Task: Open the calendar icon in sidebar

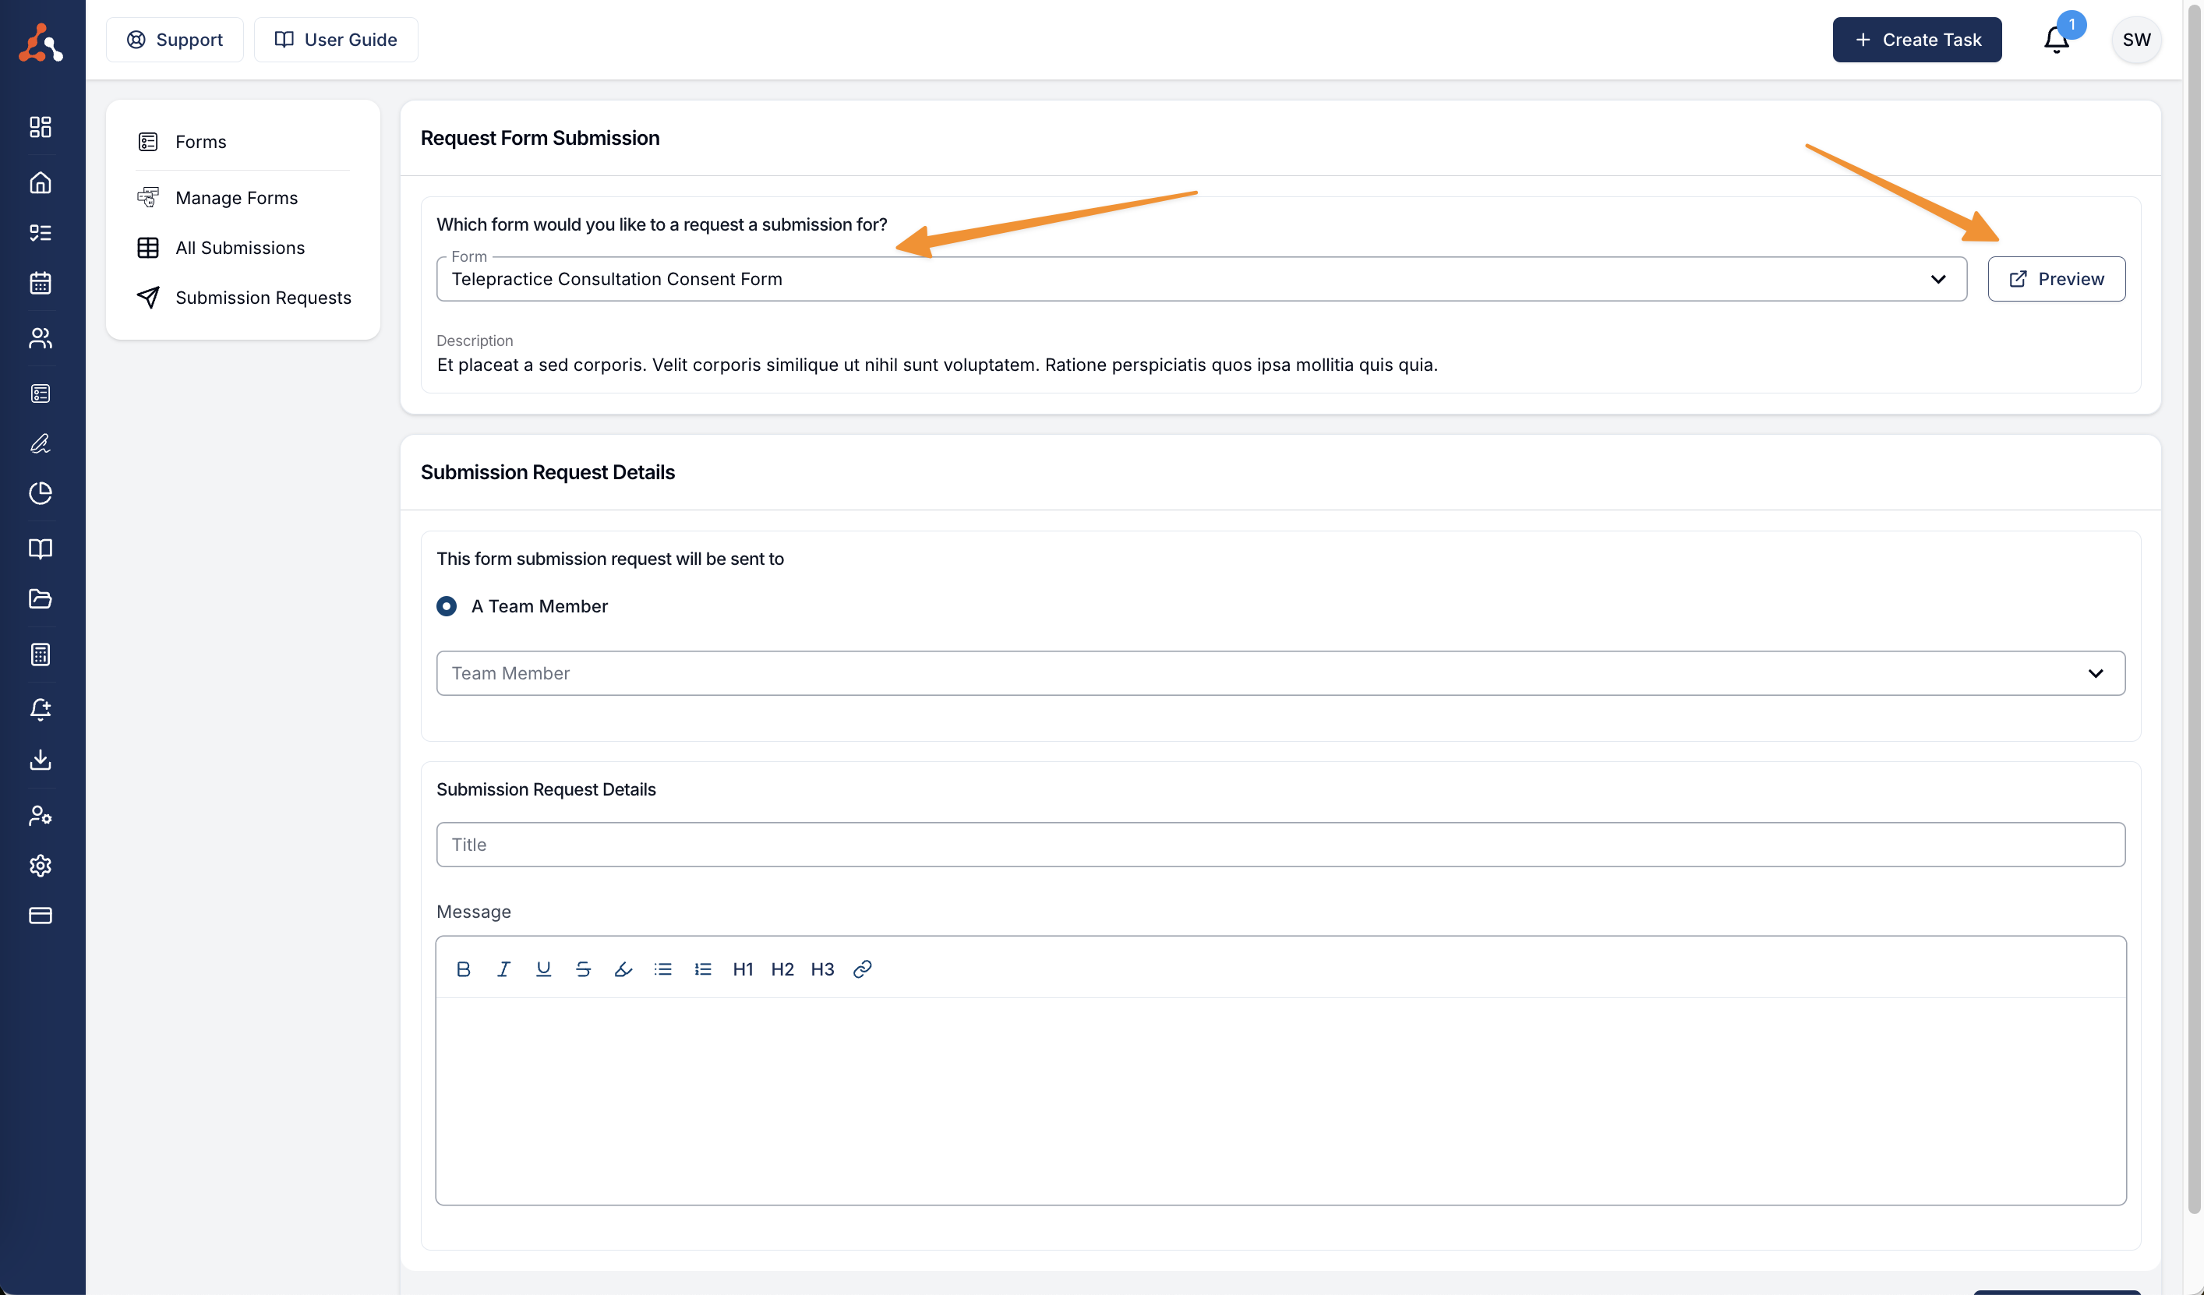Action: click(41, 282)
